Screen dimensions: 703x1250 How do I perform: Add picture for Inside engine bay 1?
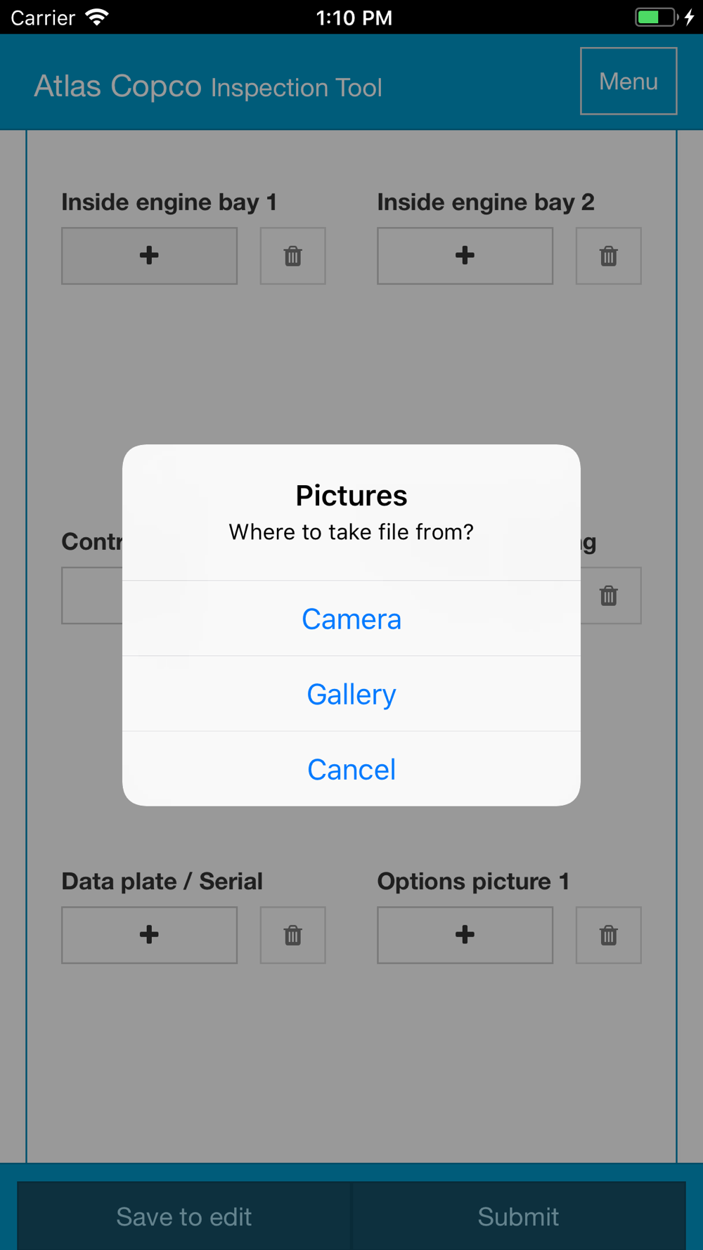[x=149, y=256]
